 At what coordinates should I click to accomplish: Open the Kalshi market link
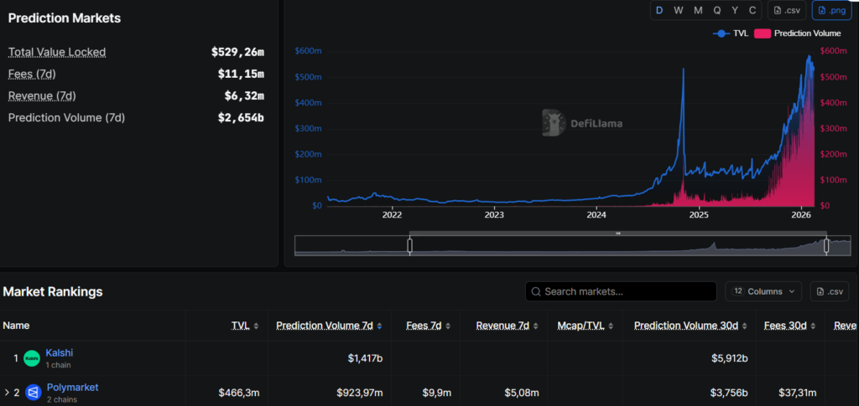(60, 353)
